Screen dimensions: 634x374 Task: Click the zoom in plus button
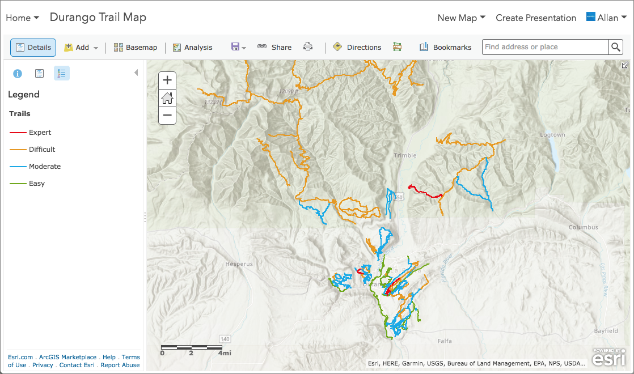[167, 80]
